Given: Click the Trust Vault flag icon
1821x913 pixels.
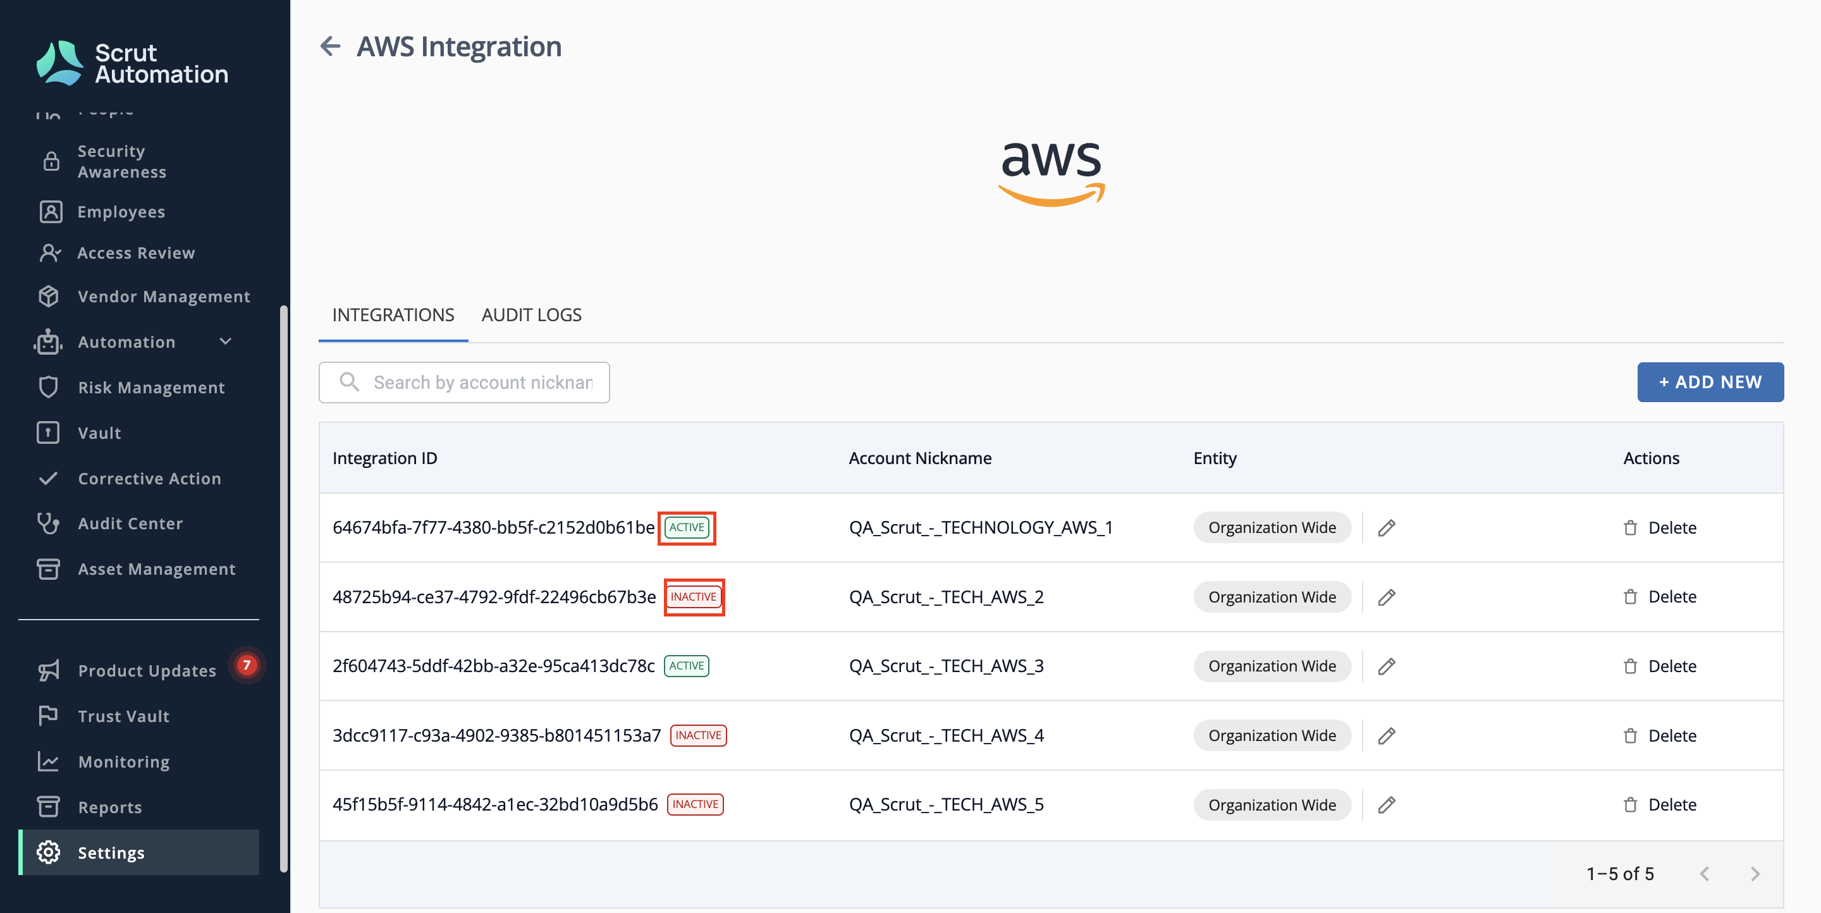Looking at the screenshot, I should [48, 716].
